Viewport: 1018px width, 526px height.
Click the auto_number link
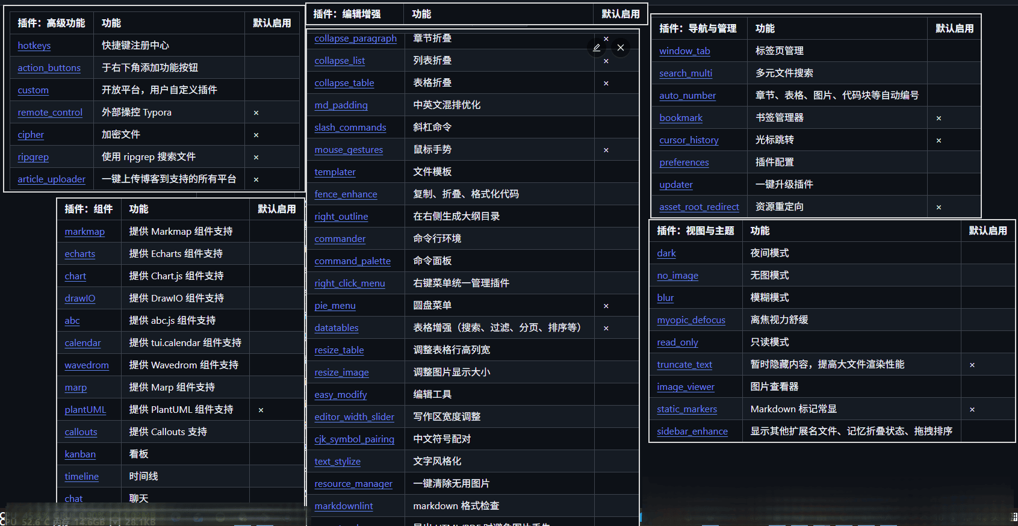click(687, 96)
